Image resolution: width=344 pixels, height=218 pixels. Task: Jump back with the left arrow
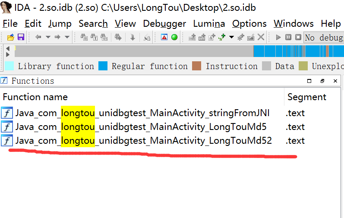(38, 37)
